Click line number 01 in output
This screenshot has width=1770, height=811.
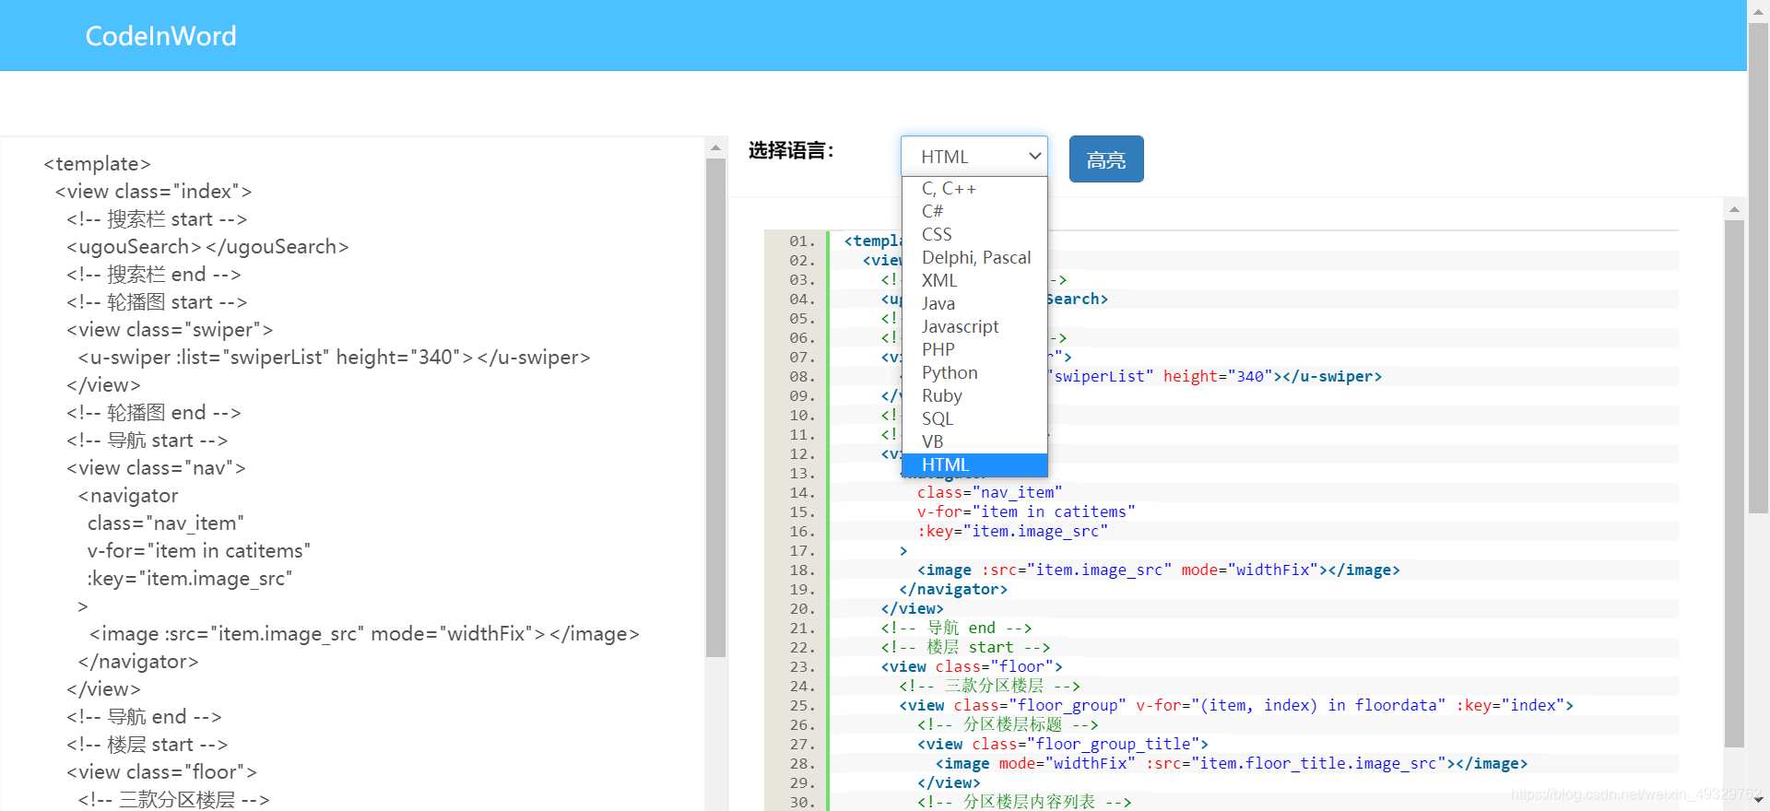(801, 241)
